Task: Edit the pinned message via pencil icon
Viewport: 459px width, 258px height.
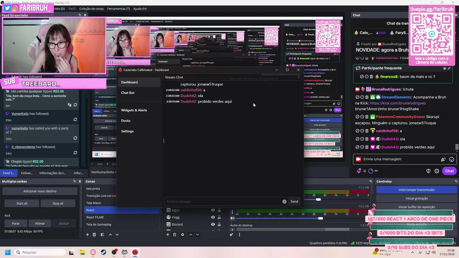Action: 449,68
